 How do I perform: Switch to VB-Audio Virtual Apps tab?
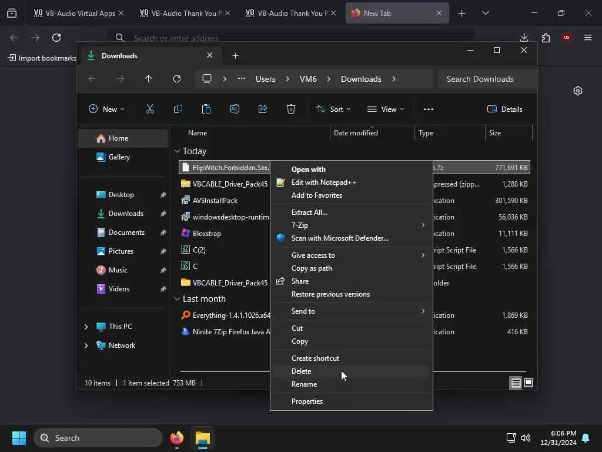pyautogui.click(x=78, y=13)
